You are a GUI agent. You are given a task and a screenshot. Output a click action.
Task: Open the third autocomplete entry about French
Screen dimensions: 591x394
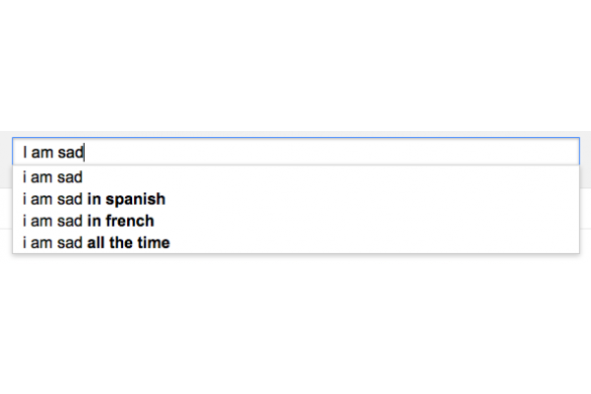coord(295,221)
